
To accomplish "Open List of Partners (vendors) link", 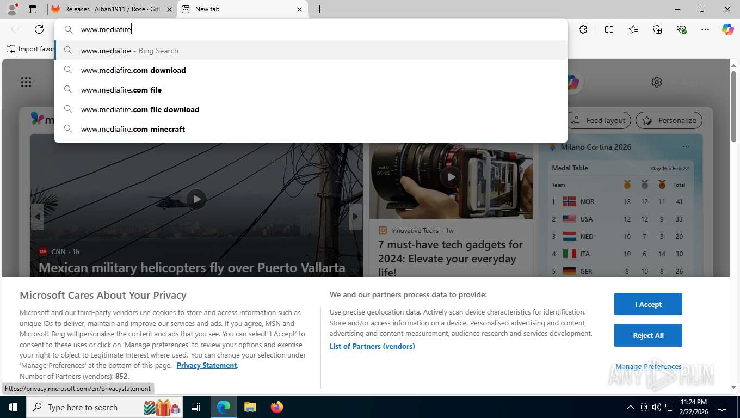I will click(x=372, y=346).
